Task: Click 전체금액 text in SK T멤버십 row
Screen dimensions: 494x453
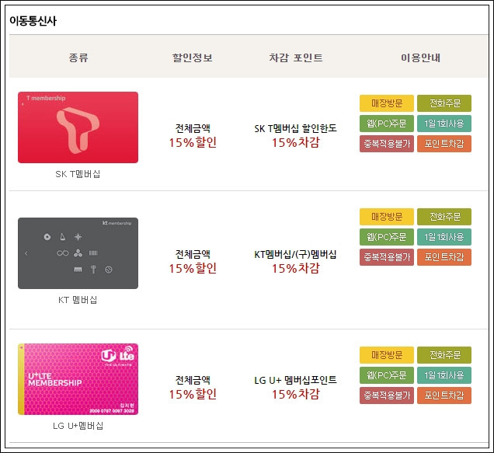Action: tap(193, 128)
